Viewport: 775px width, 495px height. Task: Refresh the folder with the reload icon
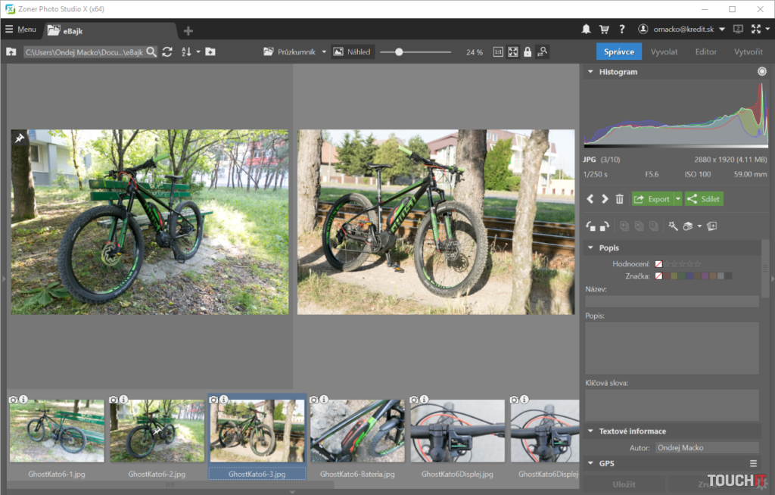click(x=167, y=52)
